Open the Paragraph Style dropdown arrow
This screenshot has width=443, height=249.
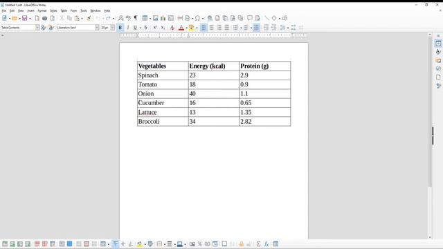click(37, 28)
